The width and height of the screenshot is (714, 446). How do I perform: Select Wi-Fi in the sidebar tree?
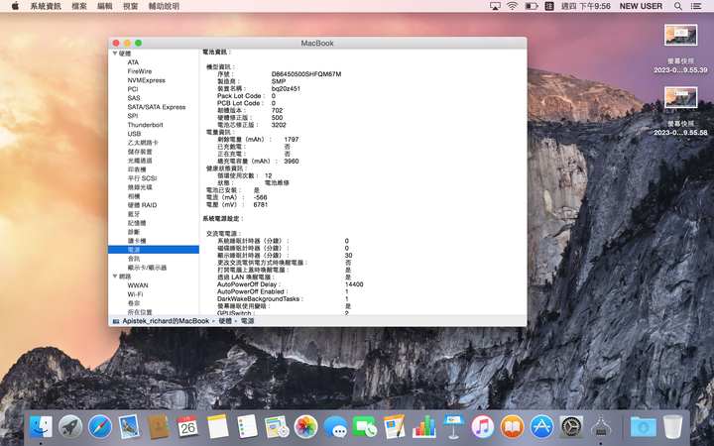pyautogui.click(x=135, y=294)
